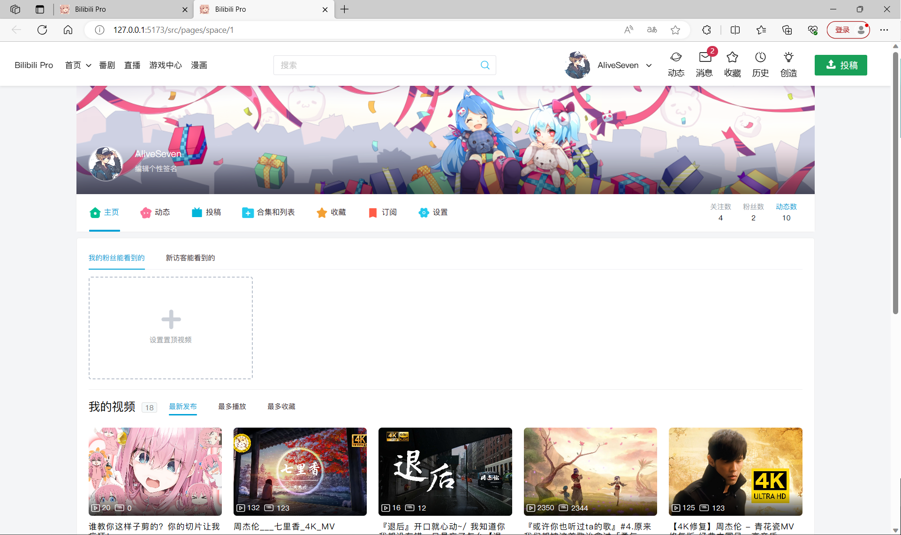Open the 青花瓷MV 4K video thumbnail
The width and height of the screenshot is (901, 535).
(735, 471)
